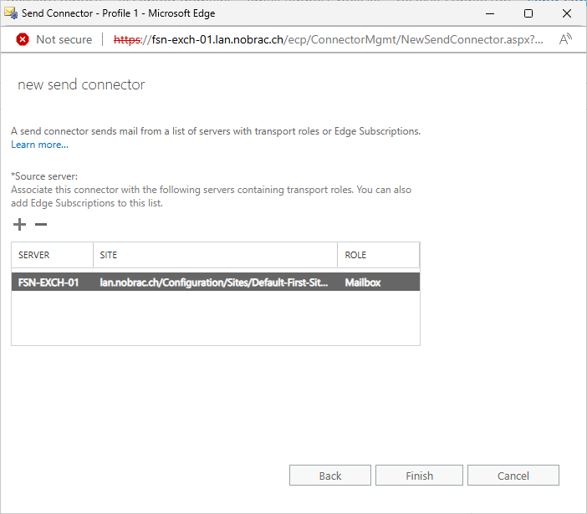Minimize the Send Connector window

[490, 13]
